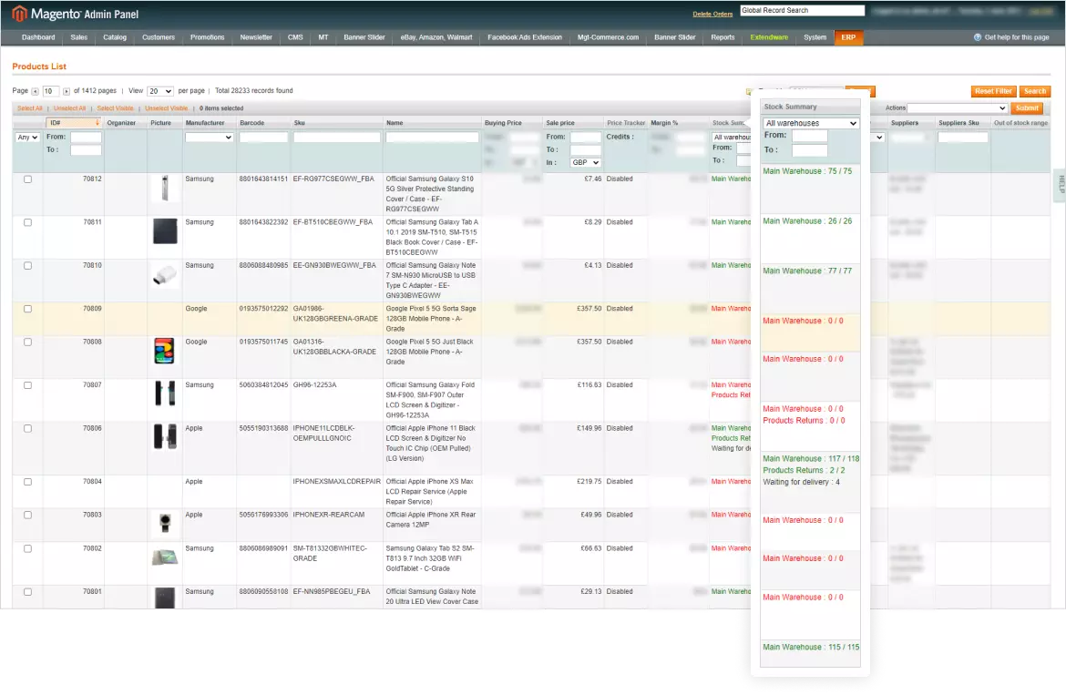Tick checkbox for product 70803

28,515
